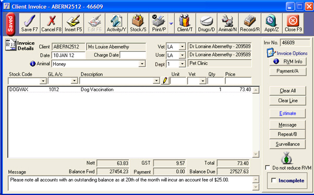The height and width of the screenshot is (195, 314).
Task: Click the Insert F5 toolbar icon
Action: [74, 20]
